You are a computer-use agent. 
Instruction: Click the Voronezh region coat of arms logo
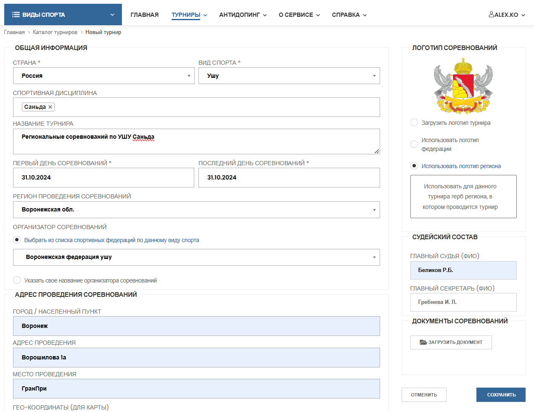[463, 86]
